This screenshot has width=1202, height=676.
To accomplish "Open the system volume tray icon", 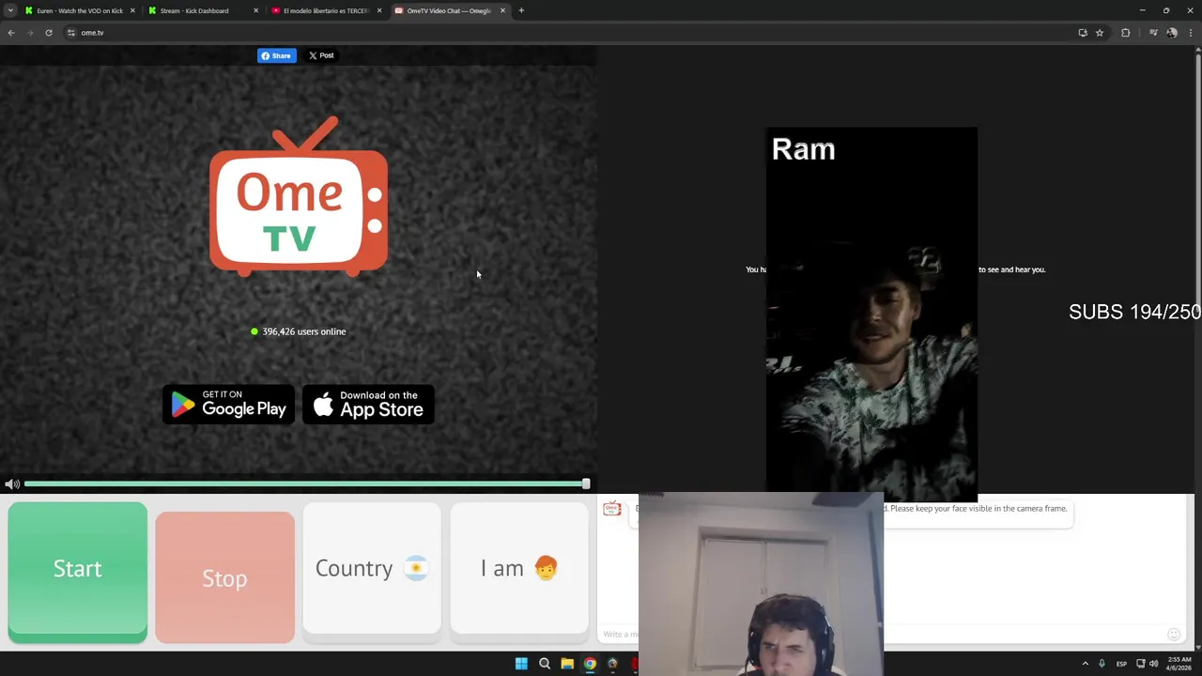I will tap(1154, 664).
